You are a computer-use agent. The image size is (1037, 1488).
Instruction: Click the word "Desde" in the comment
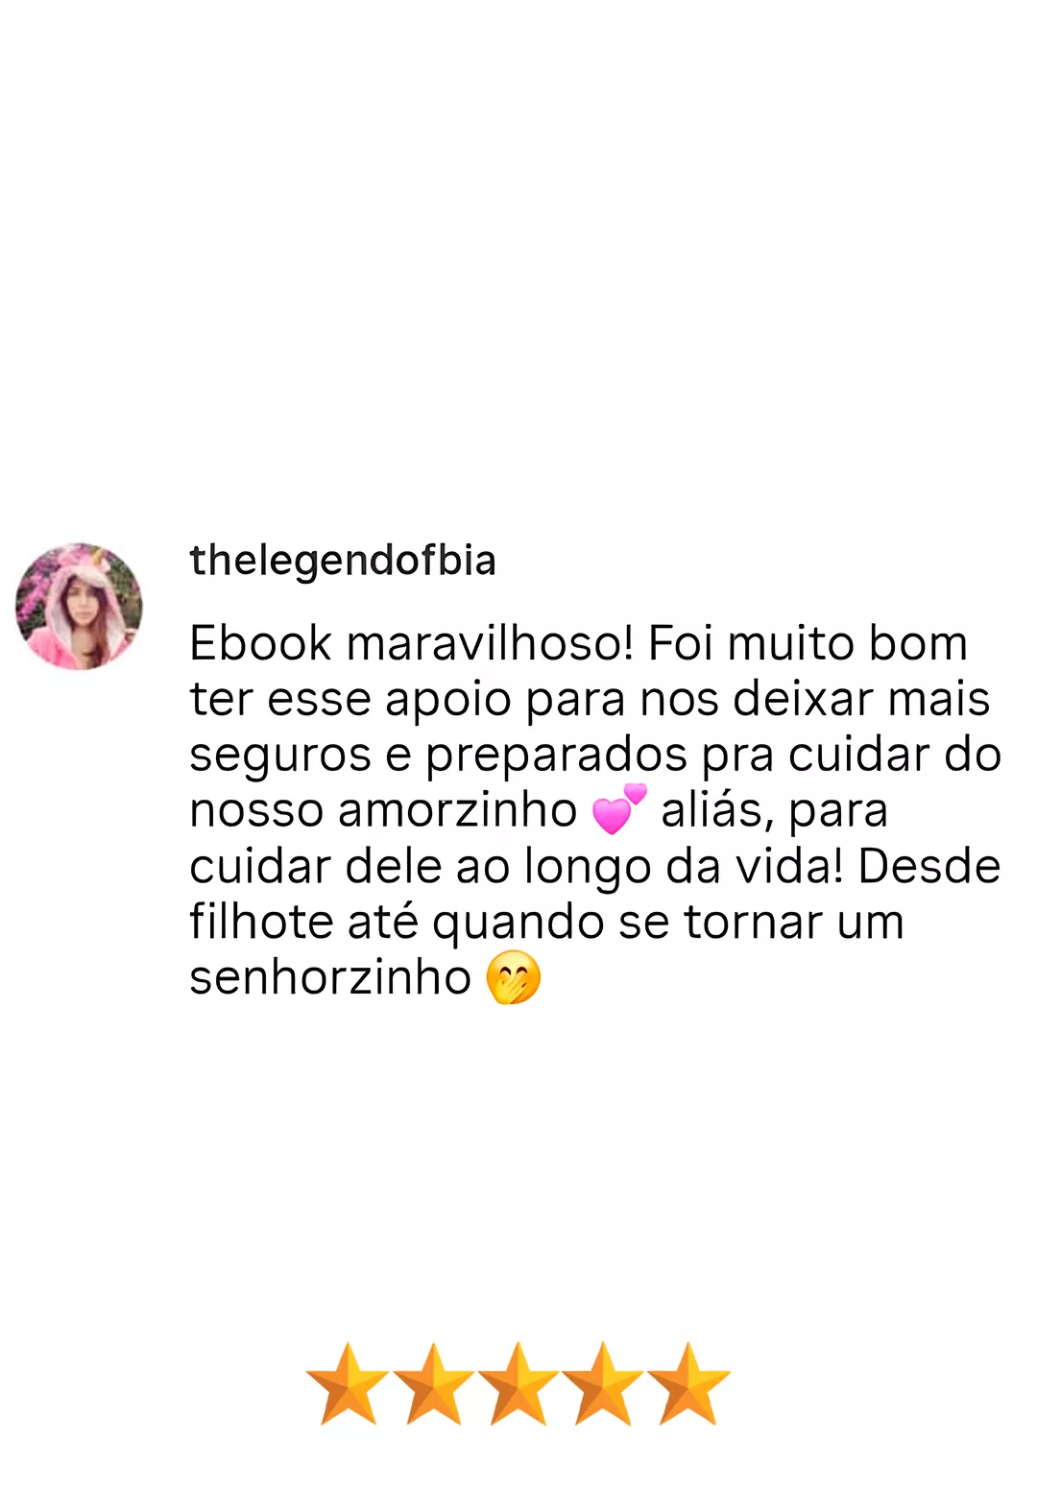929,866
